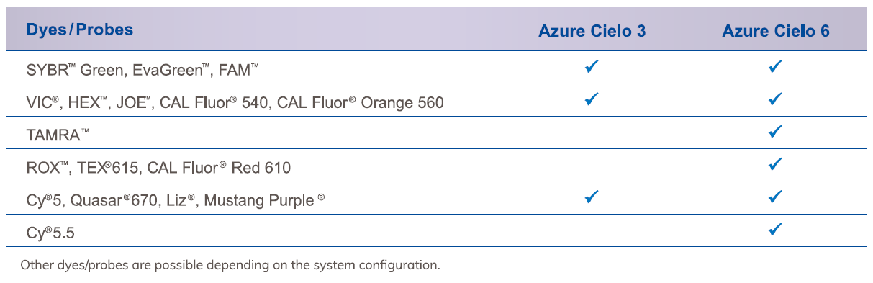Select the VIC, HEX, JOE, CAL Fluor row label
Screen dimensions: 873x283
[x=235, y=103]
